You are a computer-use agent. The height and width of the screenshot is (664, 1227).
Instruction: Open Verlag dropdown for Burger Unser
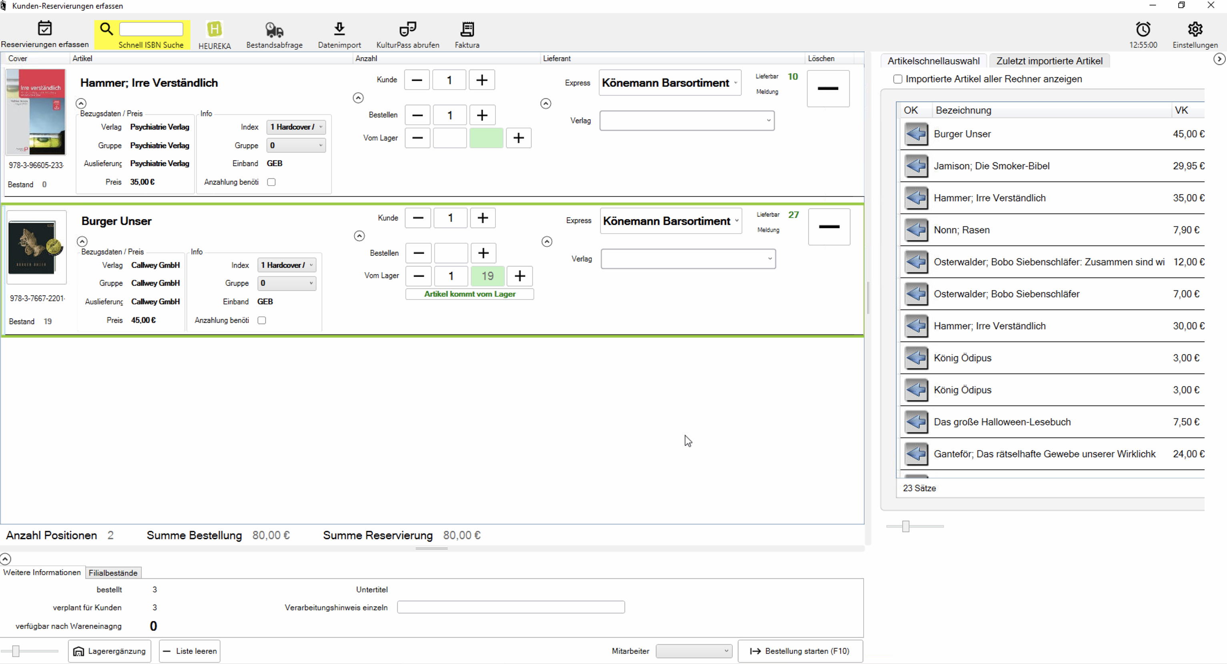pyautogui.click(x=688, y=259)
